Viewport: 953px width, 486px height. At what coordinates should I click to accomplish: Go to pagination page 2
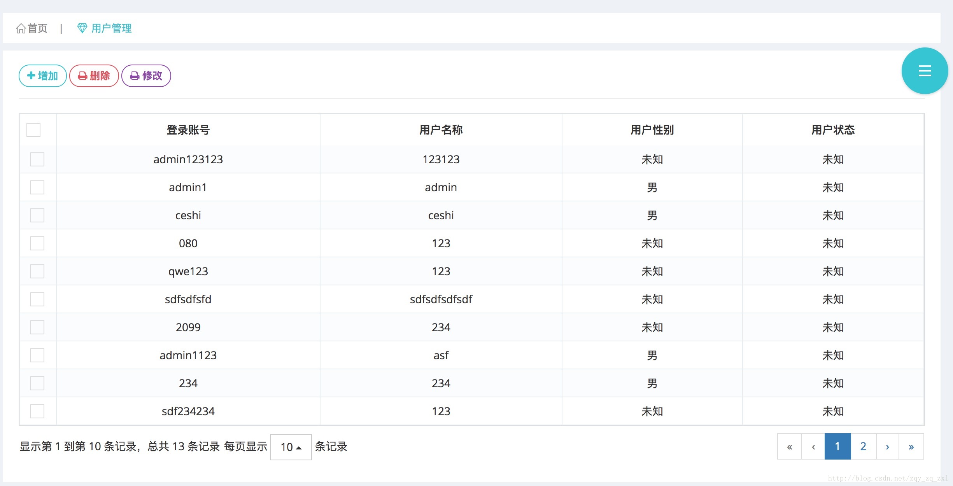pyautogui.click(x=864, y=446)
